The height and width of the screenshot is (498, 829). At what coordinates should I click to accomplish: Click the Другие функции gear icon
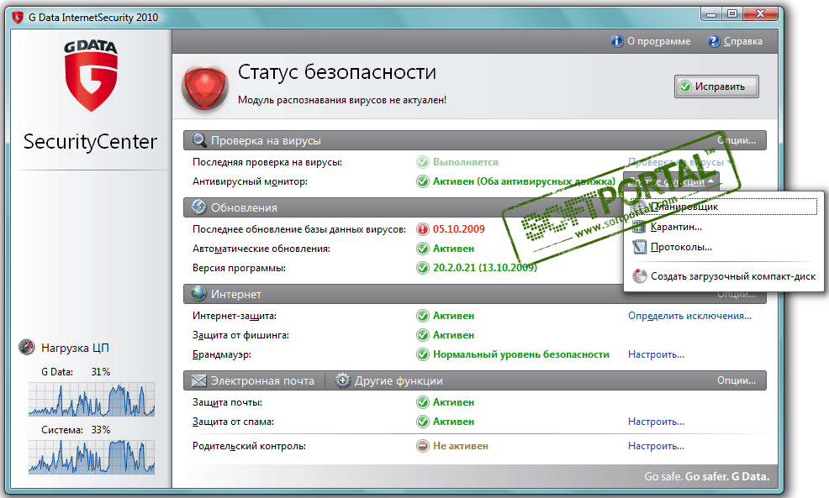342,380
